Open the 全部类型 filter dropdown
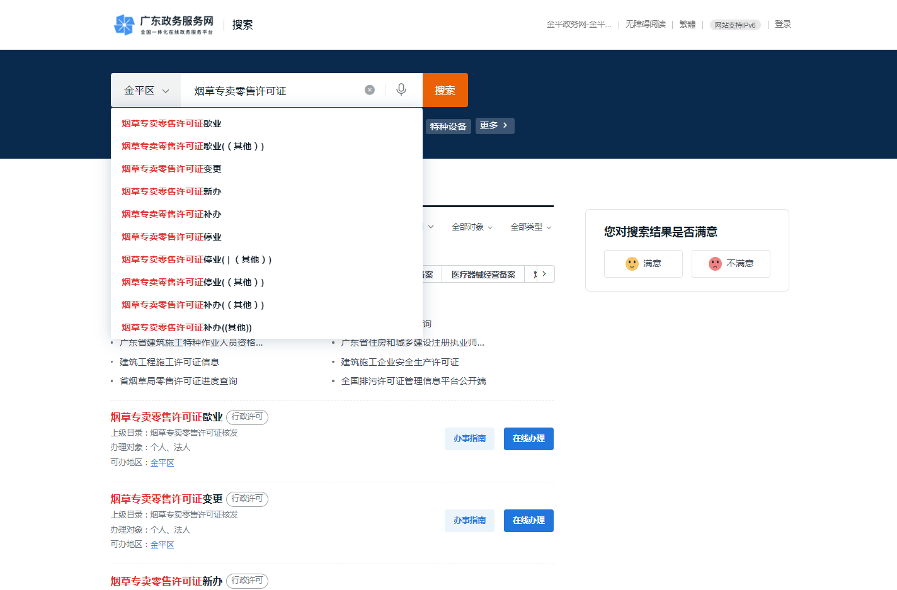 [530, 227]
